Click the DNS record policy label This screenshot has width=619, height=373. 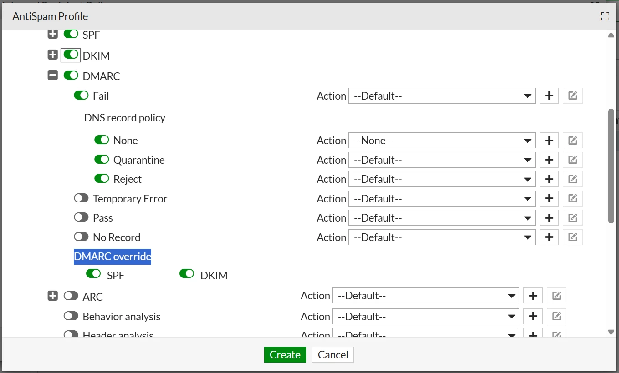[x=125, y=118]
